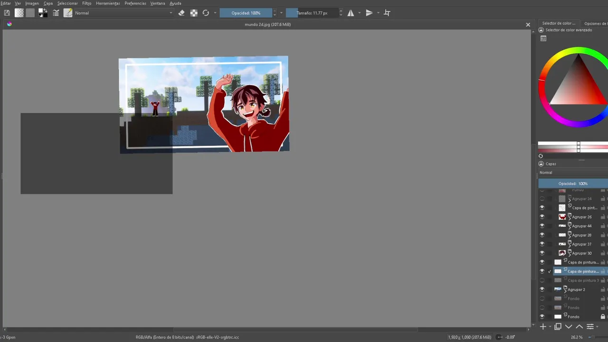Move the layer down arrow icon
The height and width of the screenshot is (342, 608).
point(569,326)
